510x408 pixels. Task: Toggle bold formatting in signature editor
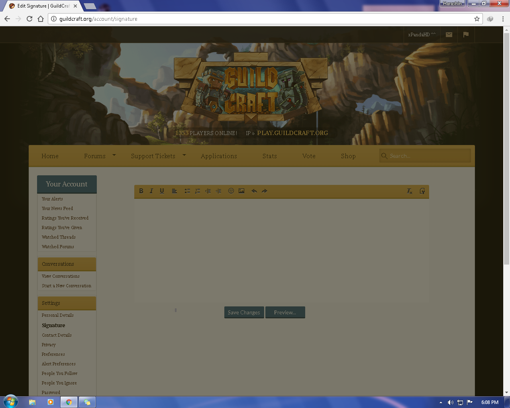click(x=141, y=191)
